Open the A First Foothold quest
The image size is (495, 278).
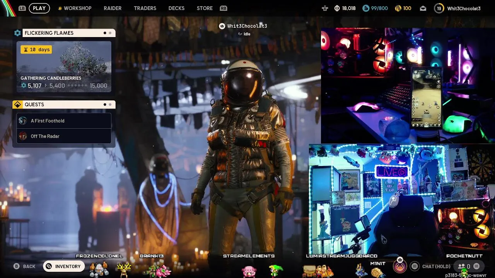(x=64, y=120)
